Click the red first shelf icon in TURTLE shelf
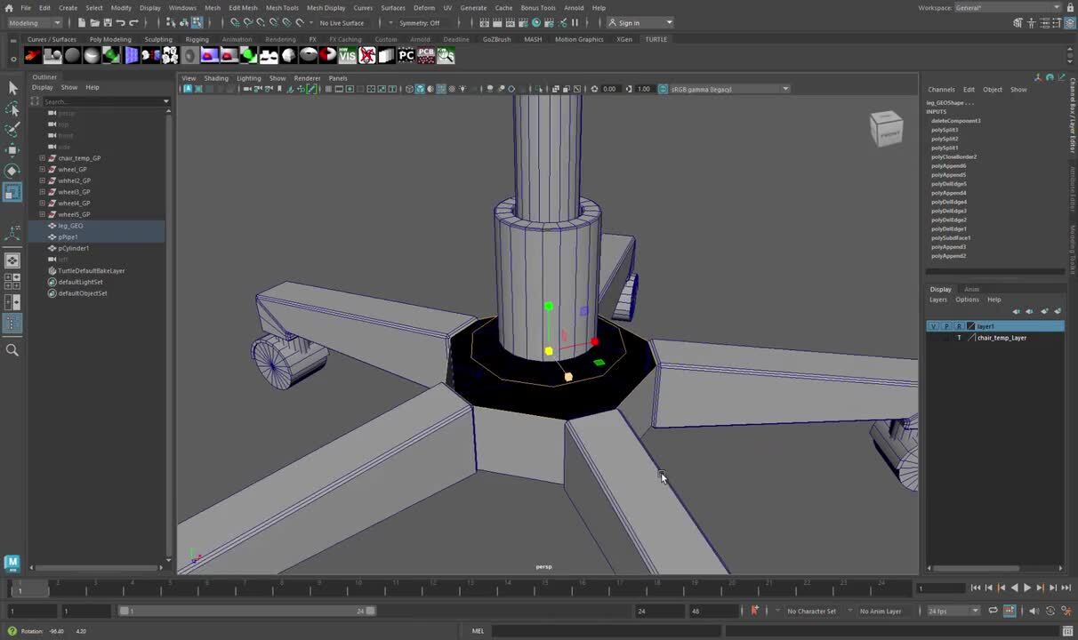Image resolution: width=1078 pixels, height=640 pixels. 33,55
